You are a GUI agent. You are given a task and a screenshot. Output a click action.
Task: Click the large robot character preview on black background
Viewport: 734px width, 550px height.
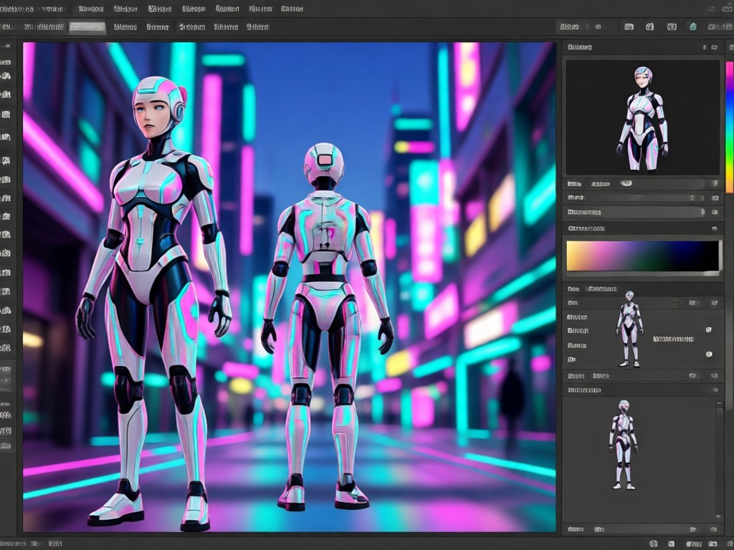(x=643, y=117)
